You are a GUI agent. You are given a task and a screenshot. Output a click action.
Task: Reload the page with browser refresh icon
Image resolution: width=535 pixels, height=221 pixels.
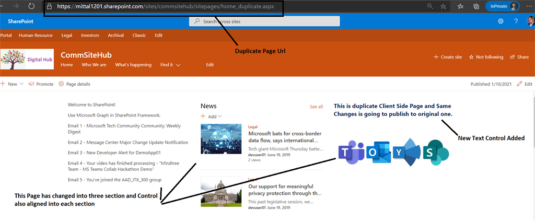(31, 6)
